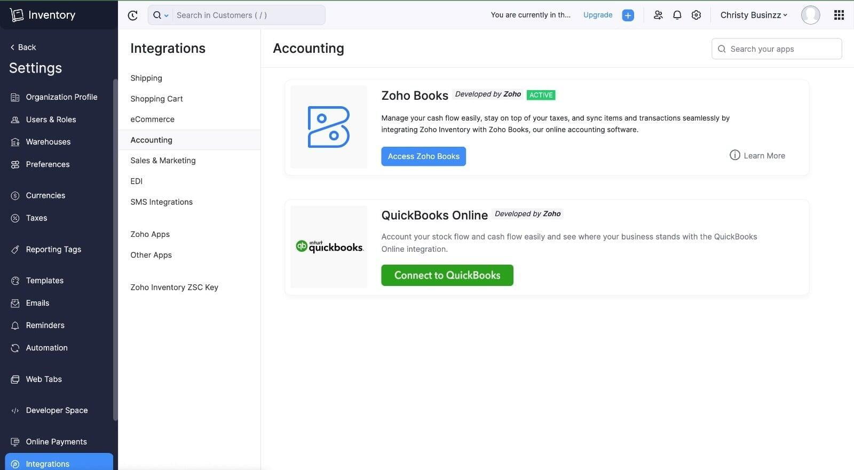Select EDI integrations category

coord(136,181)
